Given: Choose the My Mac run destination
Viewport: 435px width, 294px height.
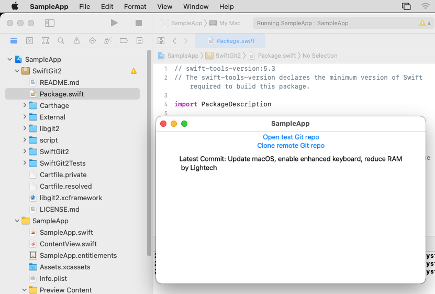Looking at the screenshot, I should pos(225,23).
